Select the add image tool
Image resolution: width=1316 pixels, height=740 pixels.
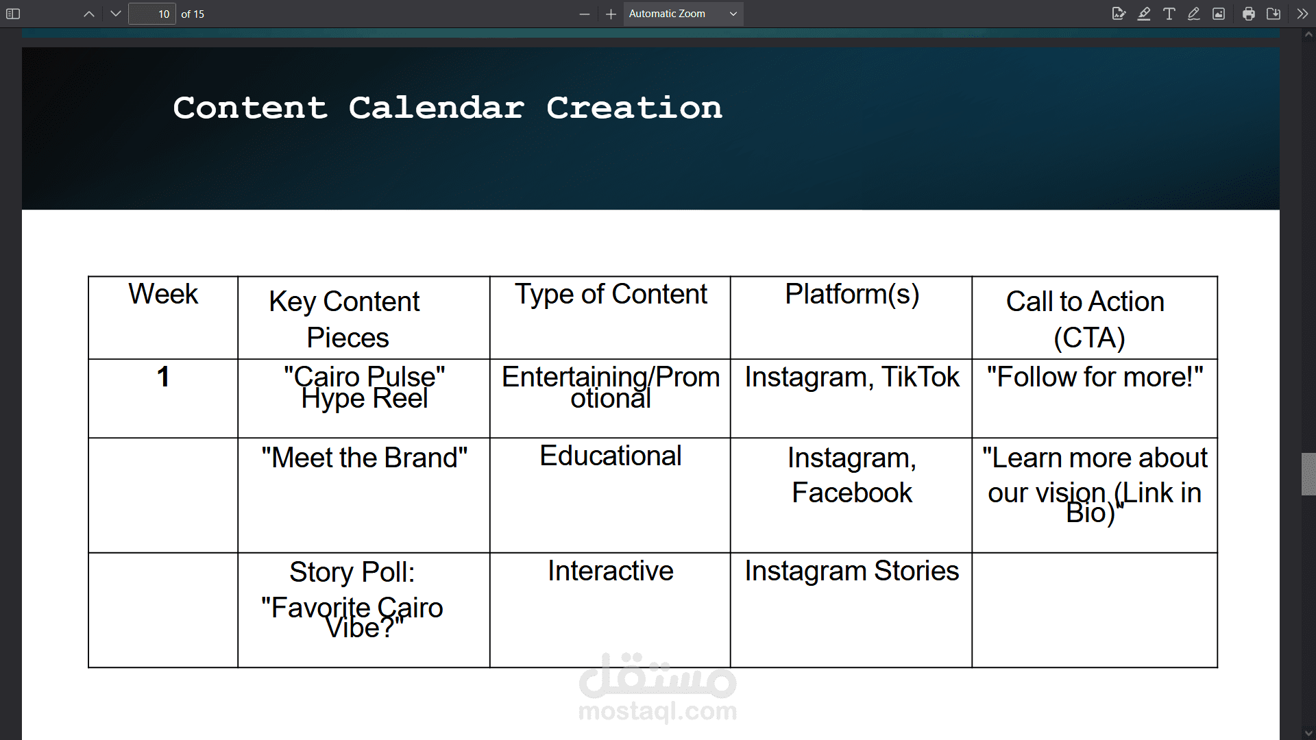point(1219,14)
